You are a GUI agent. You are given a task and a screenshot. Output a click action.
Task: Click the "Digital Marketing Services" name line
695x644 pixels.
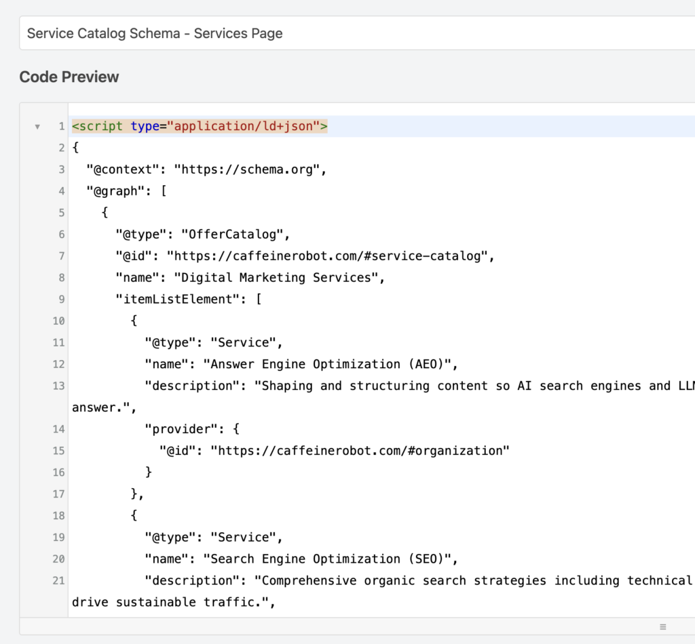coord(250,278)
